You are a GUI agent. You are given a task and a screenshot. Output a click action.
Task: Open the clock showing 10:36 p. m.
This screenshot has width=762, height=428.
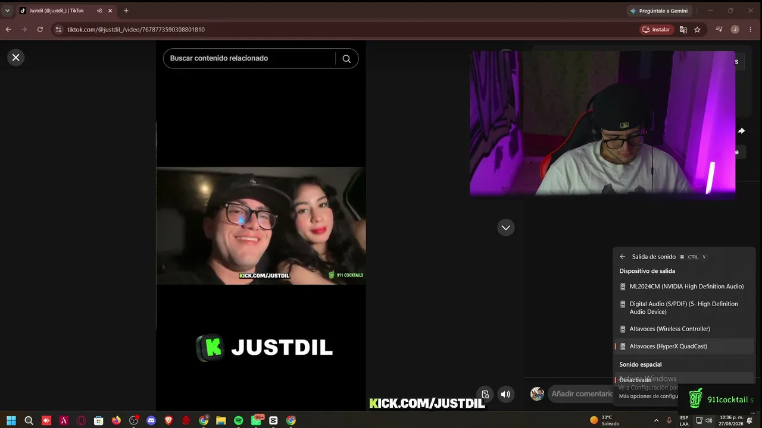[x=731, y=420]
